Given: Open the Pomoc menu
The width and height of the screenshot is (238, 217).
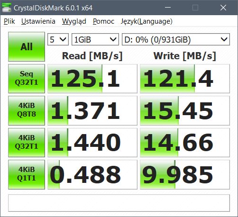Looking at the screenshot, I should [x=103, y=21].
